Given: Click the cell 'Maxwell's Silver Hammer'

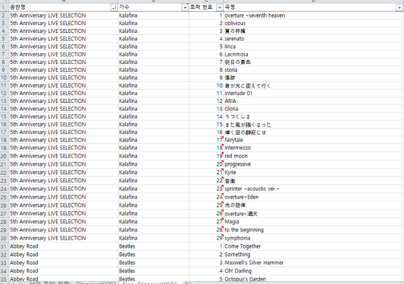Looking at the screenshot, I should [313, 263].
